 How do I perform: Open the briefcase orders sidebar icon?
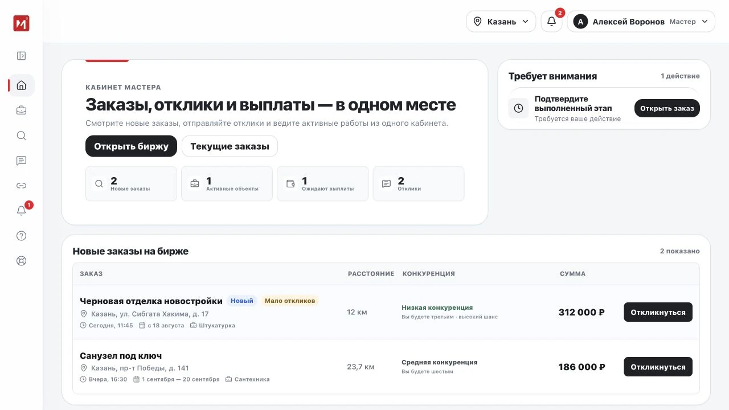tap(21, 110)
